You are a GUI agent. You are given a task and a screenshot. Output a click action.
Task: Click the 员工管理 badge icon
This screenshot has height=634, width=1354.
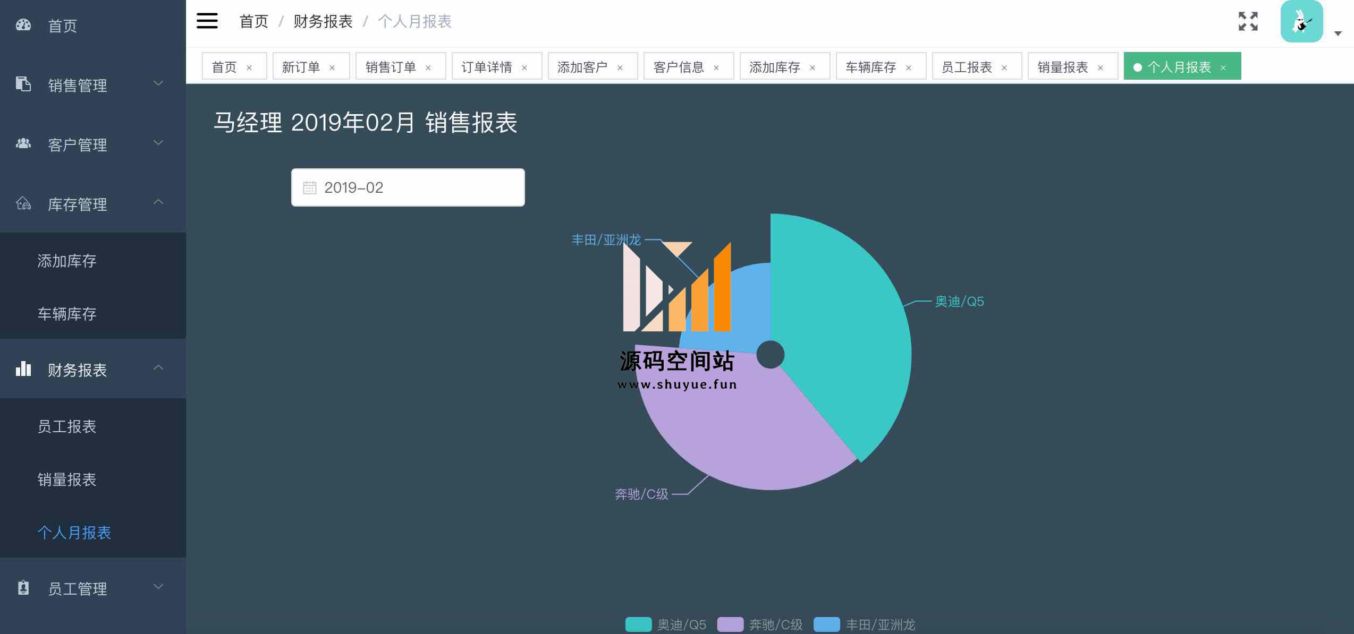[23, 587]
